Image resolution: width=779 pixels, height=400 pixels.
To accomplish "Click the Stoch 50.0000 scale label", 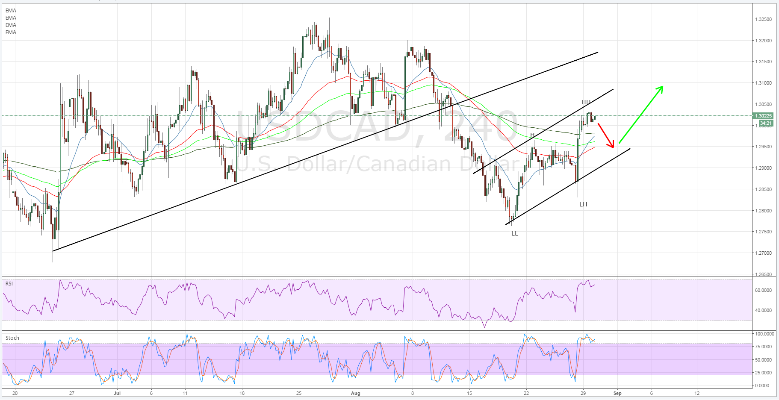I will click(x=763, y=360).
